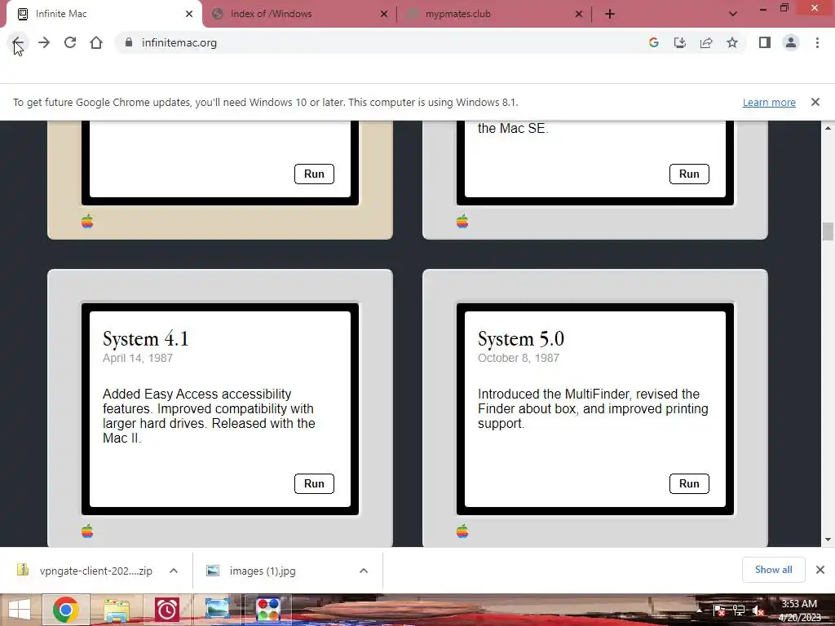Open a new tab with the plus icon
Image resolution: width=835 pixels, height=626 pixels.
tap(610, 14)
